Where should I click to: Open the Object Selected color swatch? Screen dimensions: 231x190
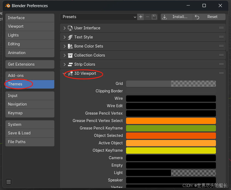click(171, 136)
